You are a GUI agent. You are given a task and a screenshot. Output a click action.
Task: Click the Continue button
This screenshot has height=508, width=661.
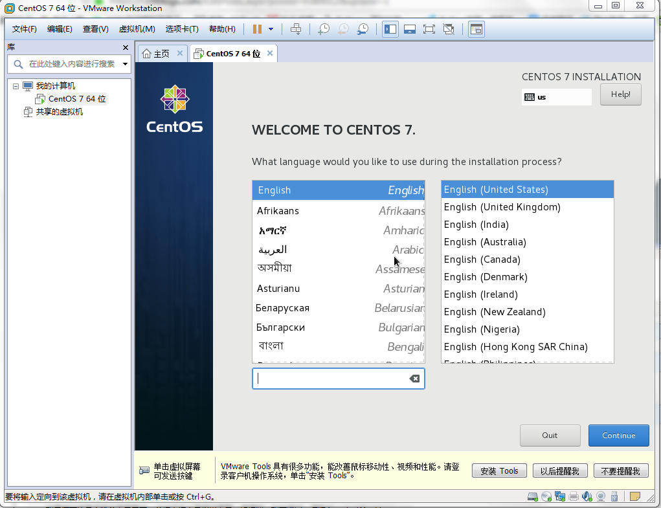pyautogui.click(x=618, y=435)
